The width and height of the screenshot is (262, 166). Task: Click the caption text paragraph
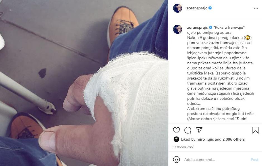220,73
